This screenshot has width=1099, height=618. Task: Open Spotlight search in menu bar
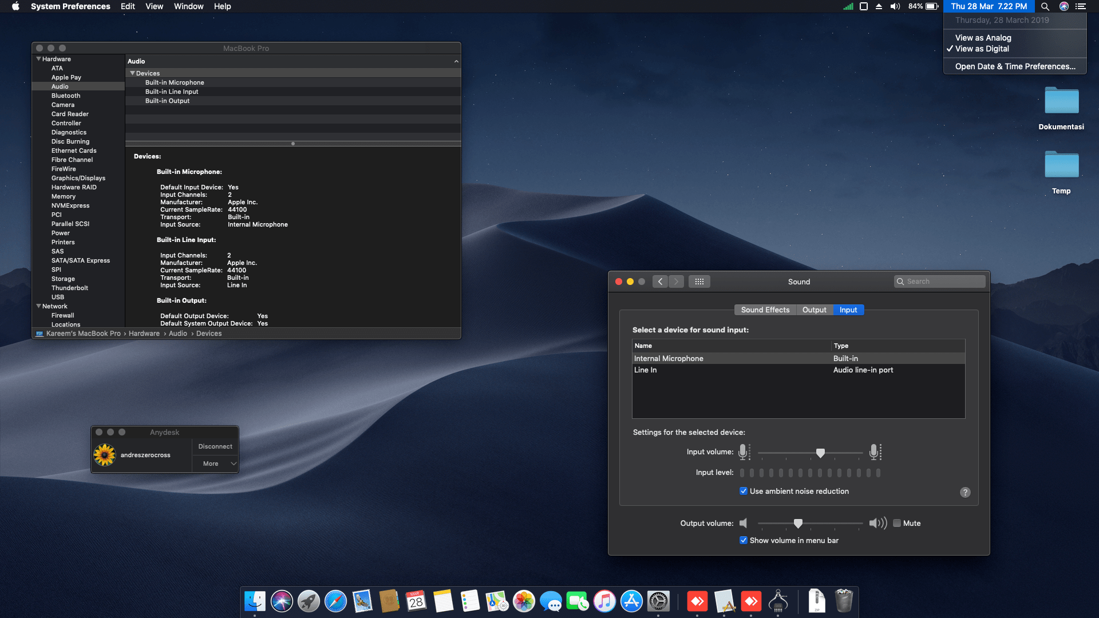[1045, 6]
